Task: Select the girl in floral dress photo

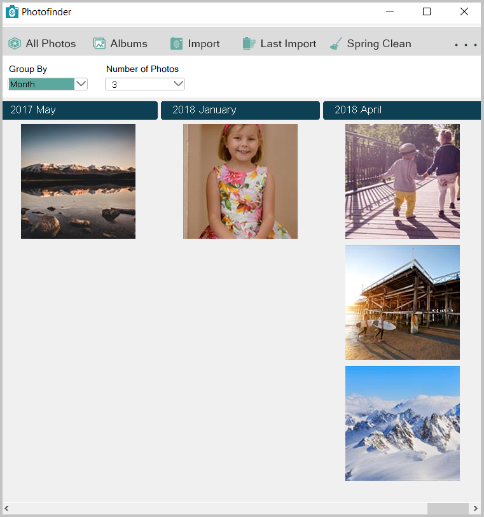Action: (x=240, y=181)
